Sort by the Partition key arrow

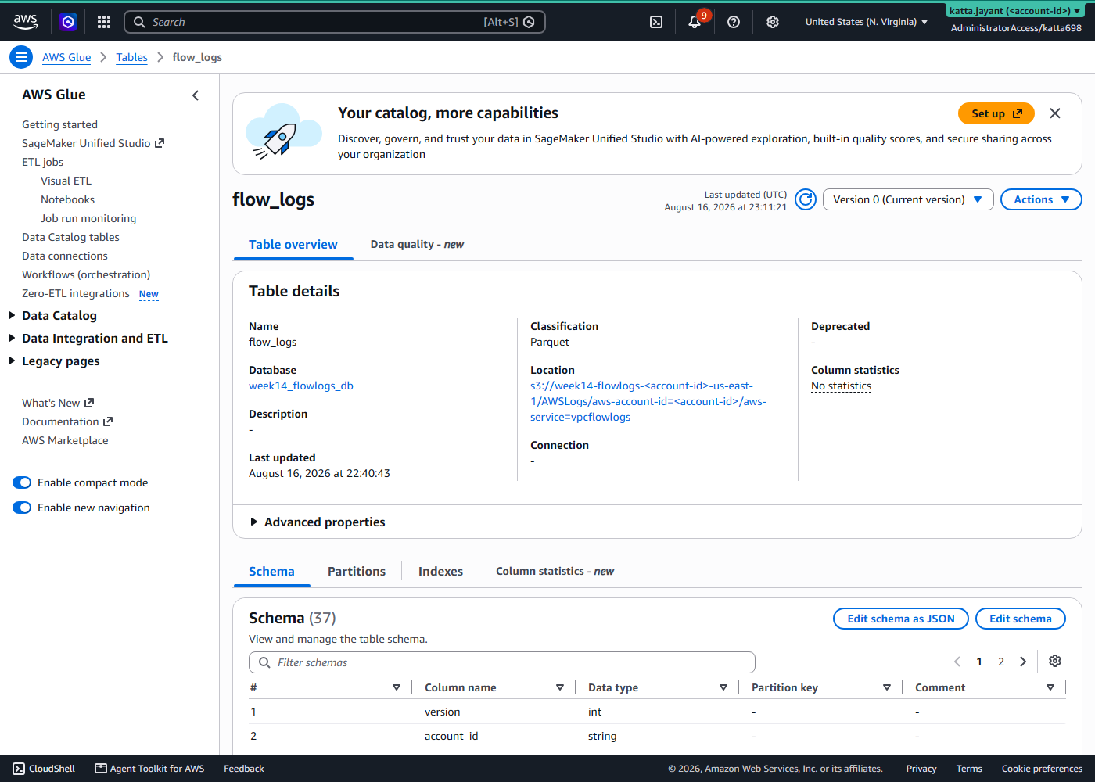[x=887, y=687]
